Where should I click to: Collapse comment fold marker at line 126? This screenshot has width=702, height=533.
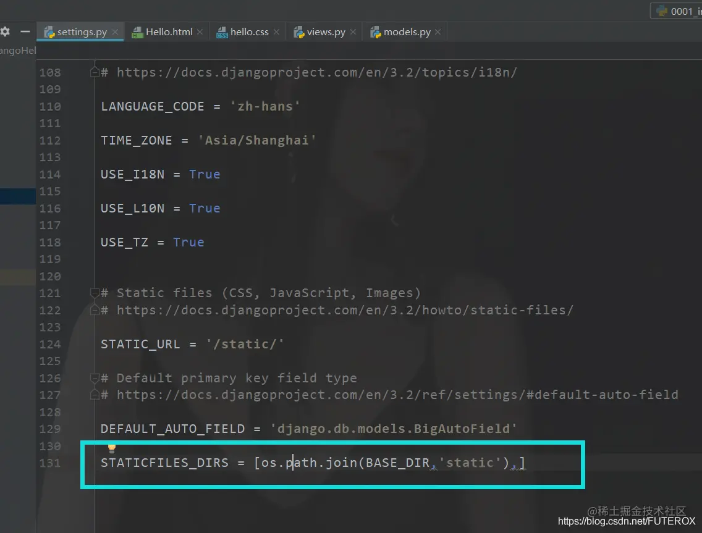(x=95, y=378)
